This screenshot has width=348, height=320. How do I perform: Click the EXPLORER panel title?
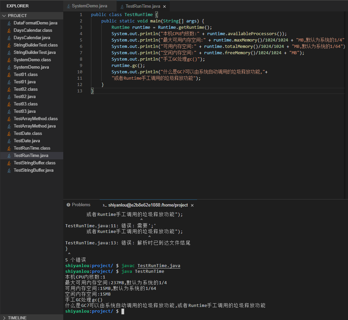pyautogui.click(x=17, y=6)
